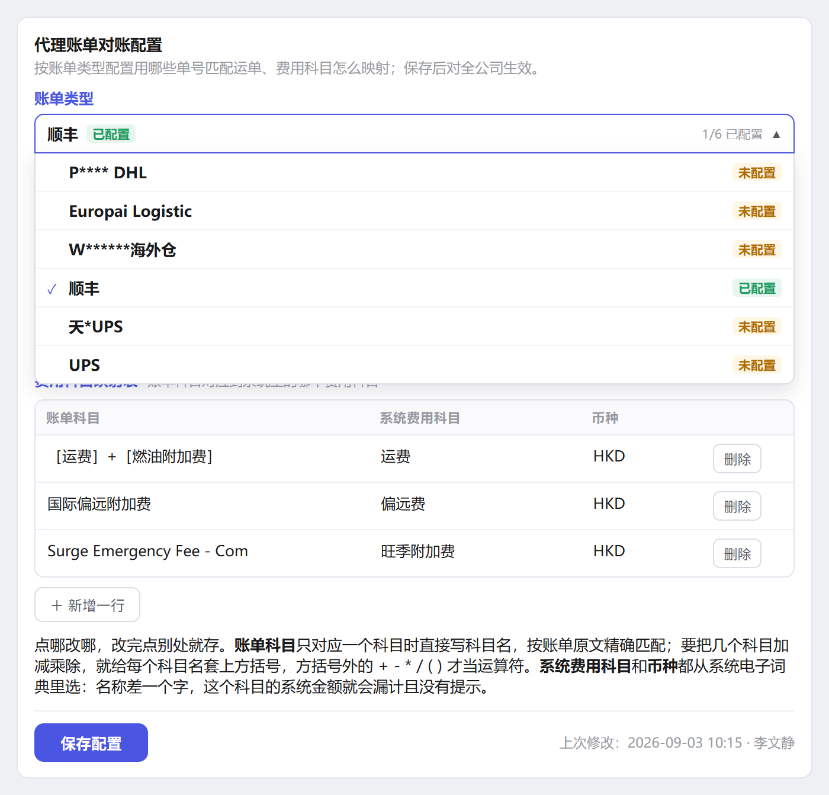Image resolution: width=829 pixels, height=795 pixels.
Task: Edit the 国际偏远附加费 bill subject cell
Action: click(x=99, y=504)
